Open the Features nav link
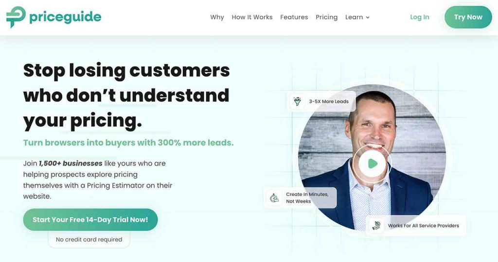The height and width of the screenshot is (262, 498). [x=294, y=17]
